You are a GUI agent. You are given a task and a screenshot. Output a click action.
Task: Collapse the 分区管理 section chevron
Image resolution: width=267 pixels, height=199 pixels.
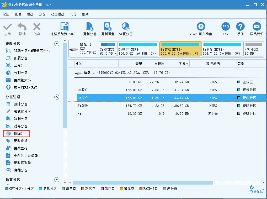[57, 97]
